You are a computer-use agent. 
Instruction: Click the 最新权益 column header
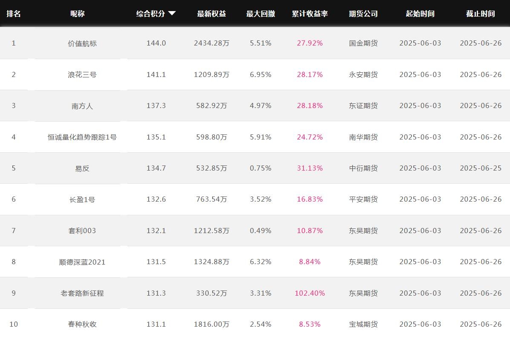click(x=211, y=14)
